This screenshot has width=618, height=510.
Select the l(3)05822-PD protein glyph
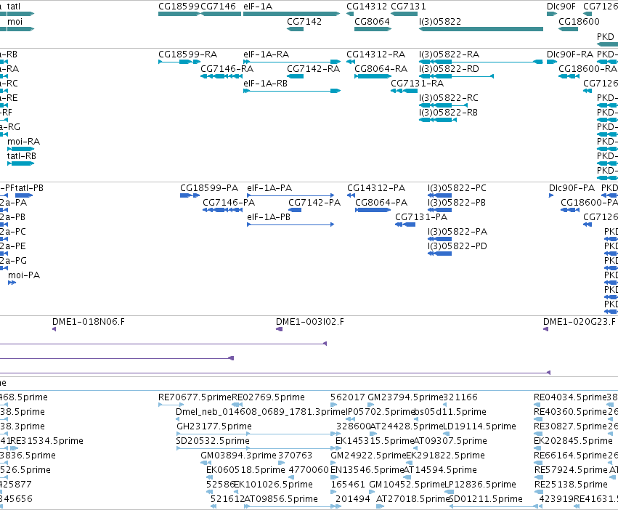[440, 254]
